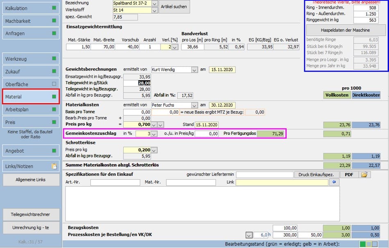Click green status indicator on Werkzeug
The height and width of the screenshot is (248, 389).
54,59
